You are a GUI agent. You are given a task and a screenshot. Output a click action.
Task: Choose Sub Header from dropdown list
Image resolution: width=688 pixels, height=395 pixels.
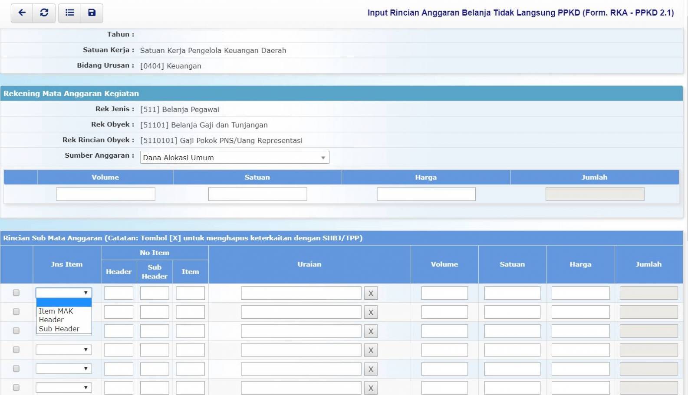[64, 329]
